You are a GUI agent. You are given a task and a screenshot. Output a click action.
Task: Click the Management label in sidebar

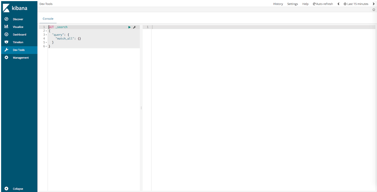pos(21,58)
